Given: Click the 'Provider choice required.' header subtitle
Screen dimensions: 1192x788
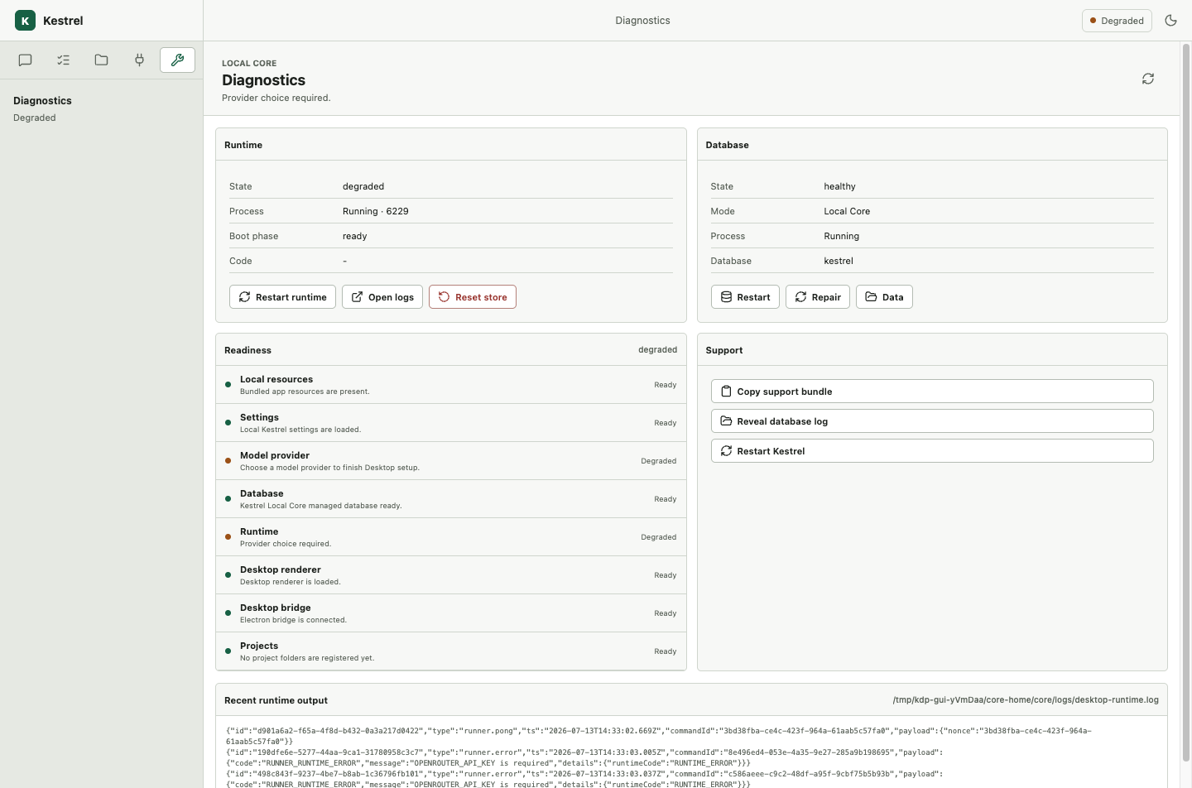Looking at the screenshot, I should [276, 98].
